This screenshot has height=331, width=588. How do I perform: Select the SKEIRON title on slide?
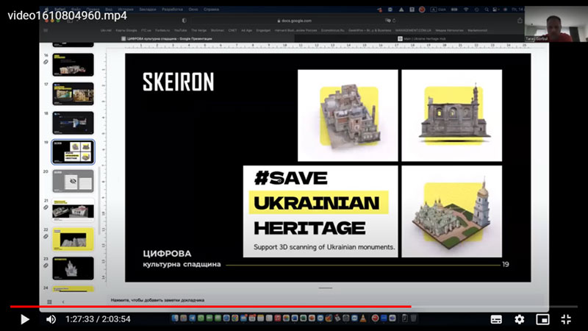(179, 82)
